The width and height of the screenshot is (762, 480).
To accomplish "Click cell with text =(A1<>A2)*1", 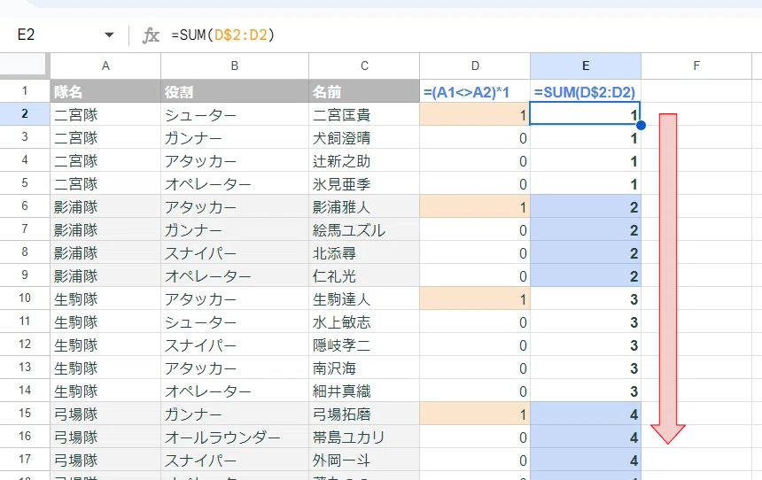I will [x=475, y=91].
